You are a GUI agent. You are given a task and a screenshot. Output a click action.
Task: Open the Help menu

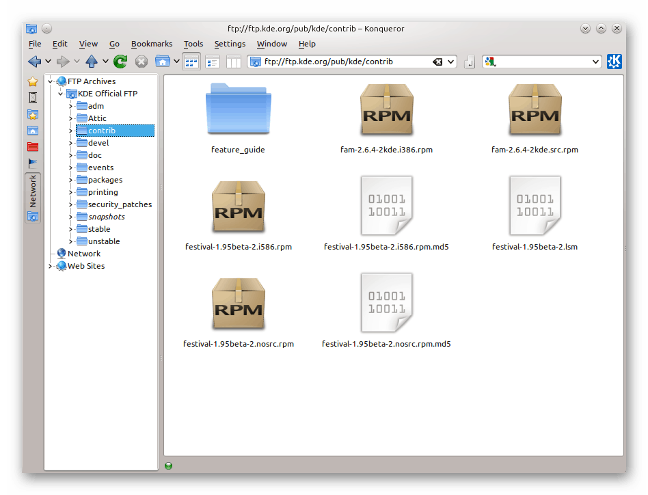(307, 44)
